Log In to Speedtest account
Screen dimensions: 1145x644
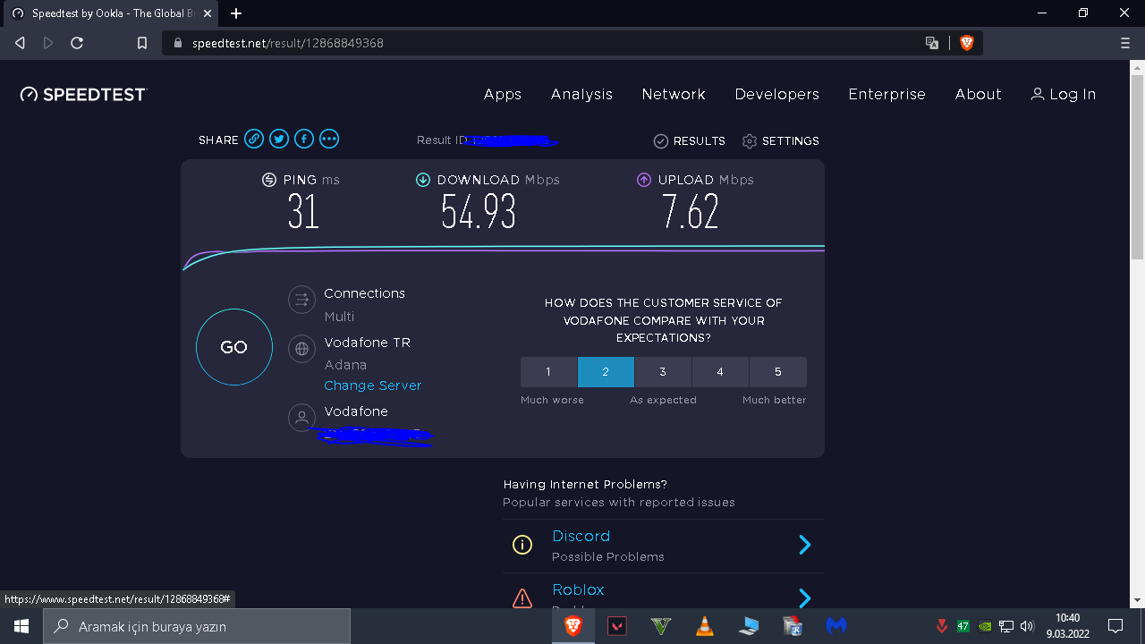pyautogui.click(x=1064, y=94)
